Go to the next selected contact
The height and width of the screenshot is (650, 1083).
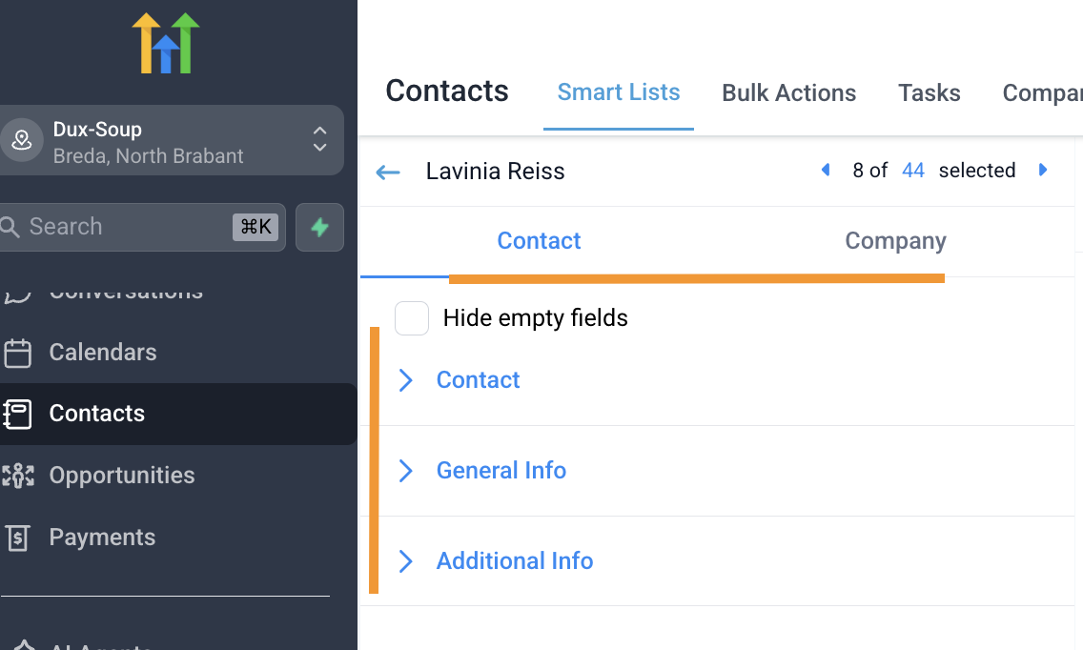(1043, 171)
